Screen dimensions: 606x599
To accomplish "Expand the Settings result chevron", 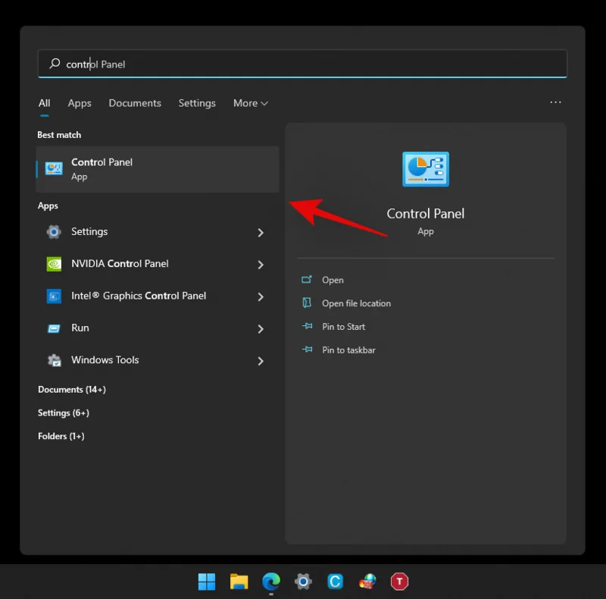I will pyautogui.click(x=261, y=232).
